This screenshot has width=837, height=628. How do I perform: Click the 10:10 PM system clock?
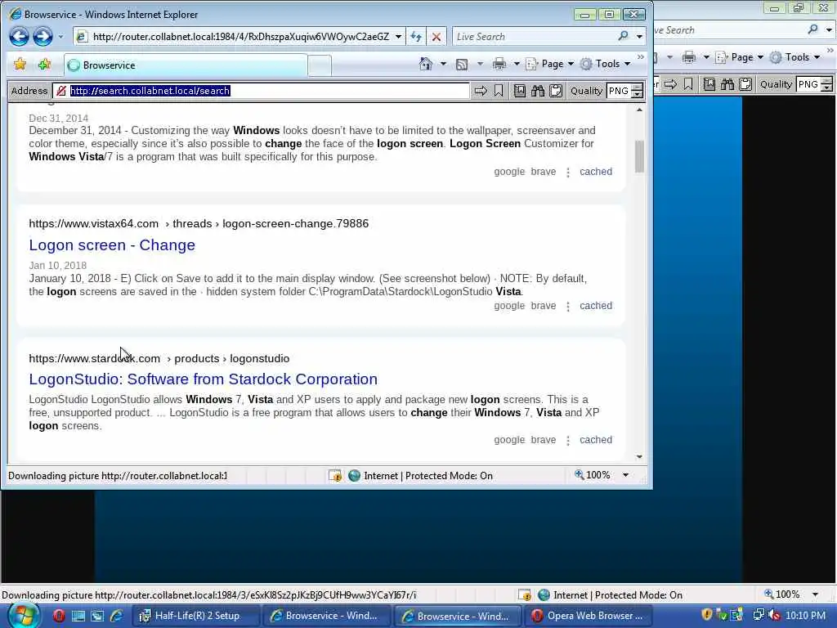point(805,615)
